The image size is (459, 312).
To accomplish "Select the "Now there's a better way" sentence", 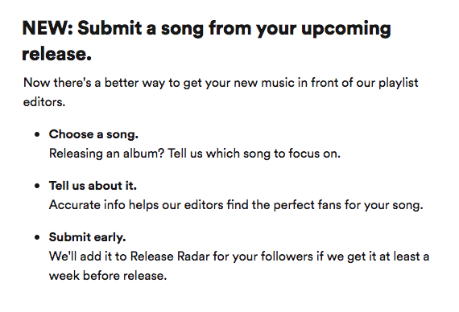I will 221,92.
